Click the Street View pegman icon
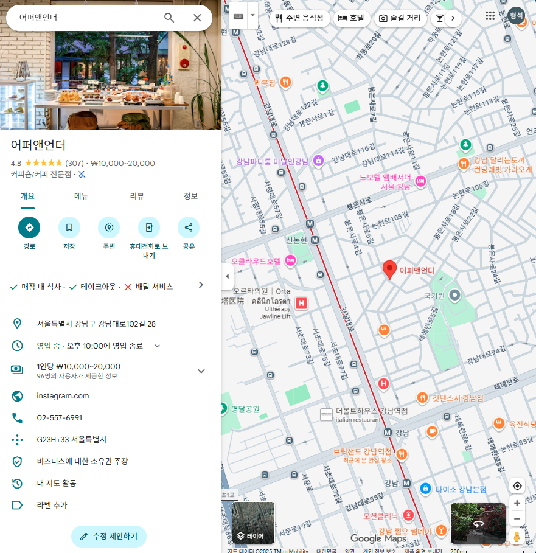This screenshot has width=536, height=553. 517,537
